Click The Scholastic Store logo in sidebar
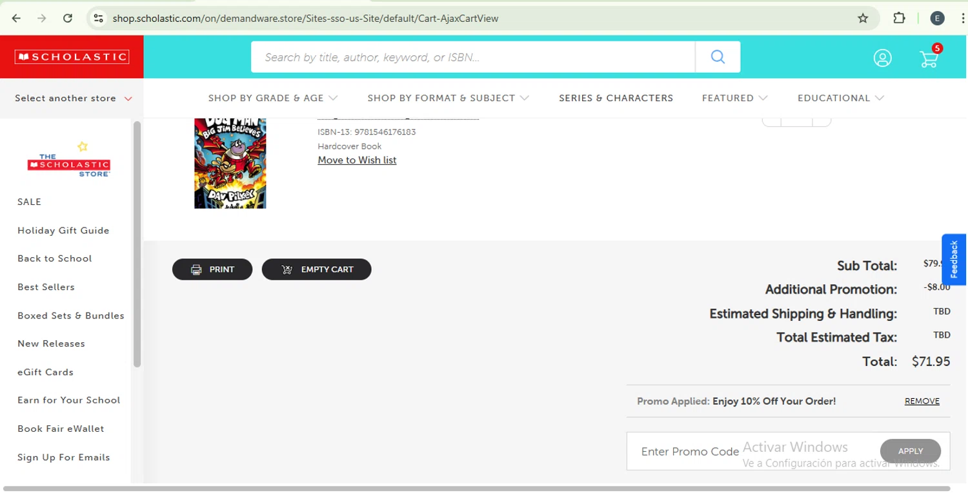Viewport: 968px width, 493px height. coord(68,160)
